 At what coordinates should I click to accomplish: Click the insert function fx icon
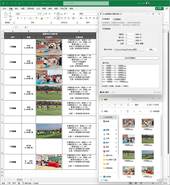point(25,27)
